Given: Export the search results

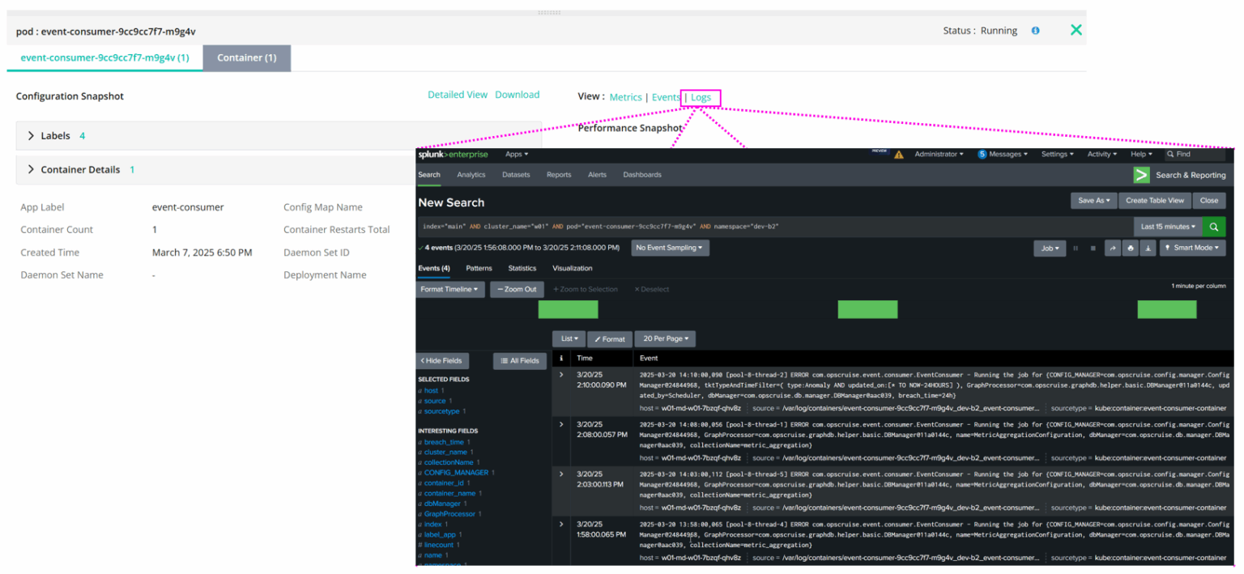Looking at the screenshot, I should 1148,248.
